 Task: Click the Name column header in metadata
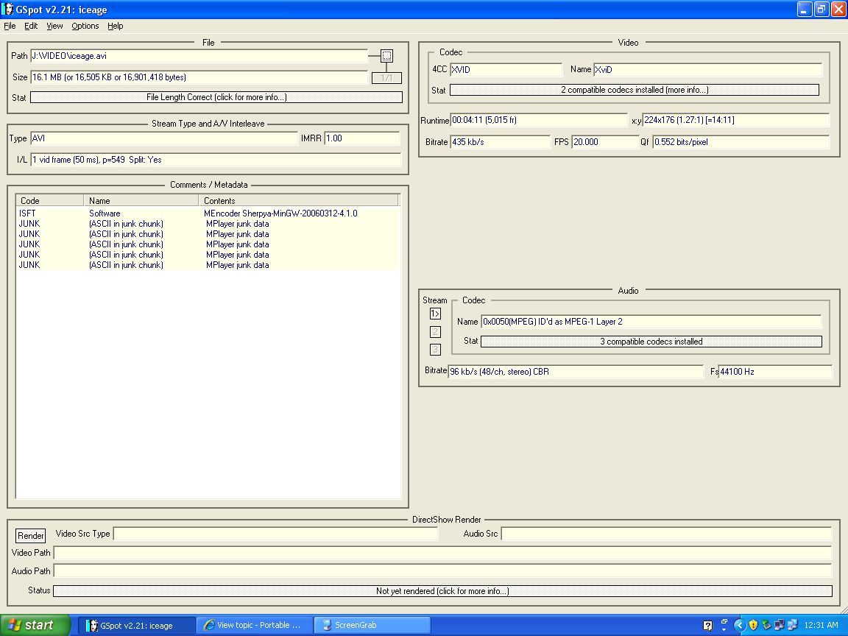pyautogui.click(x=141, y=201)
